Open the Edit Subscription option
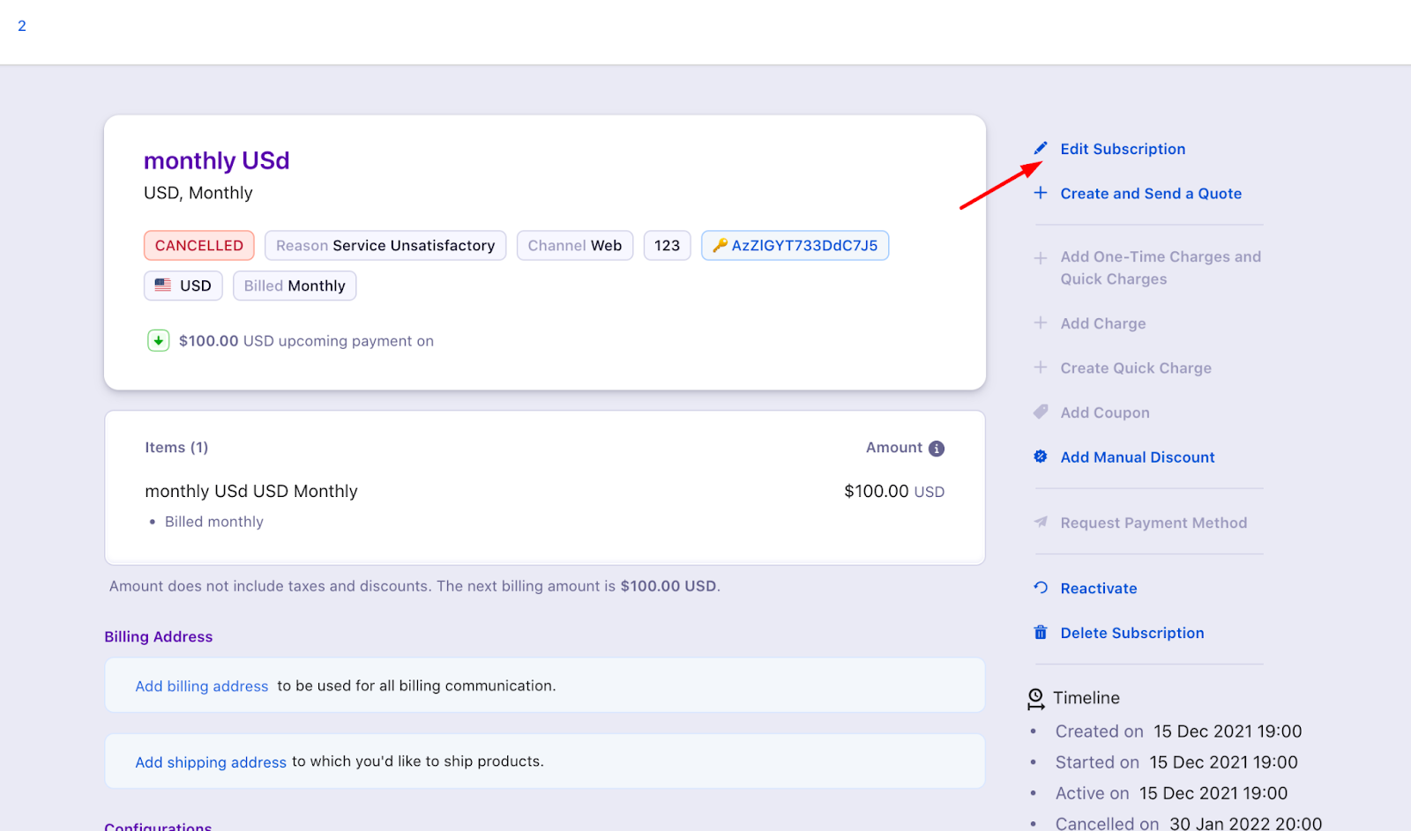The height and width of the screenshot is (831, 1411). (x=1122, y=148)
